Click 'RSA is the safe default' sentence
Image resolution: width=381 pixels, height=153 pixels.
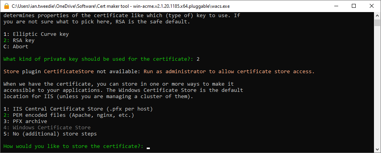153,22
